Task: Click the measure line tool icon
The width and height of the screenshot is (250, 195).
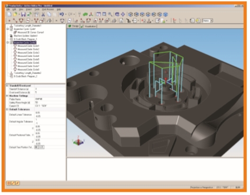Action: click(15, 21)
